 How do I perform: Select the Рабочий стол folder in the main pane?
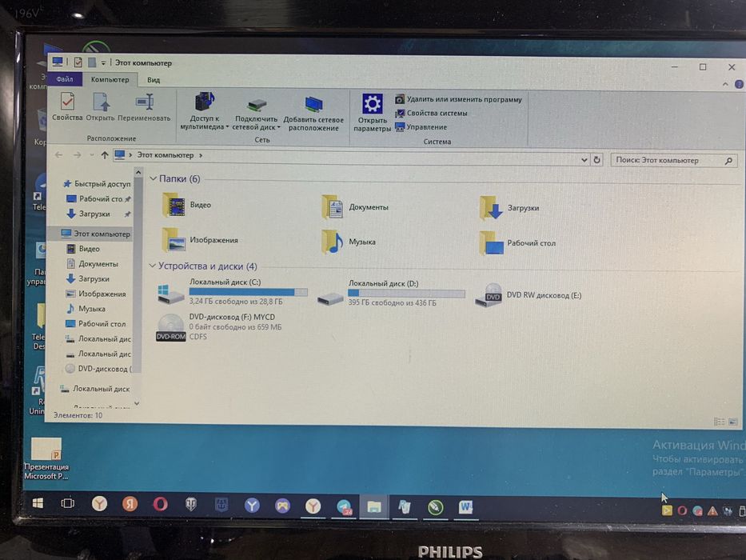517,243
